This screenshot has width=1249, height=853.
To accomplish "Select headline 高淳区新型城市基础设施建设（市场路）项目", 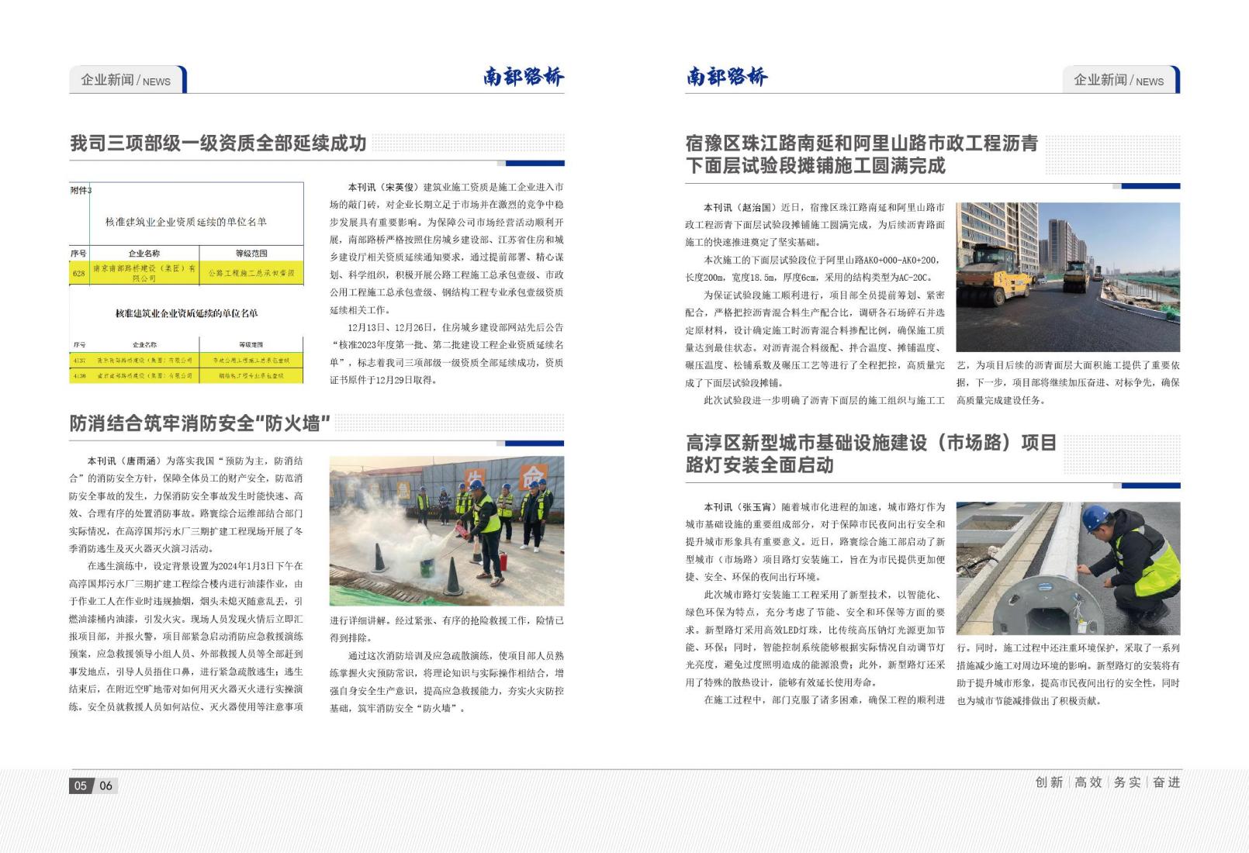I will pyautogui.click(x=871, y=443).
